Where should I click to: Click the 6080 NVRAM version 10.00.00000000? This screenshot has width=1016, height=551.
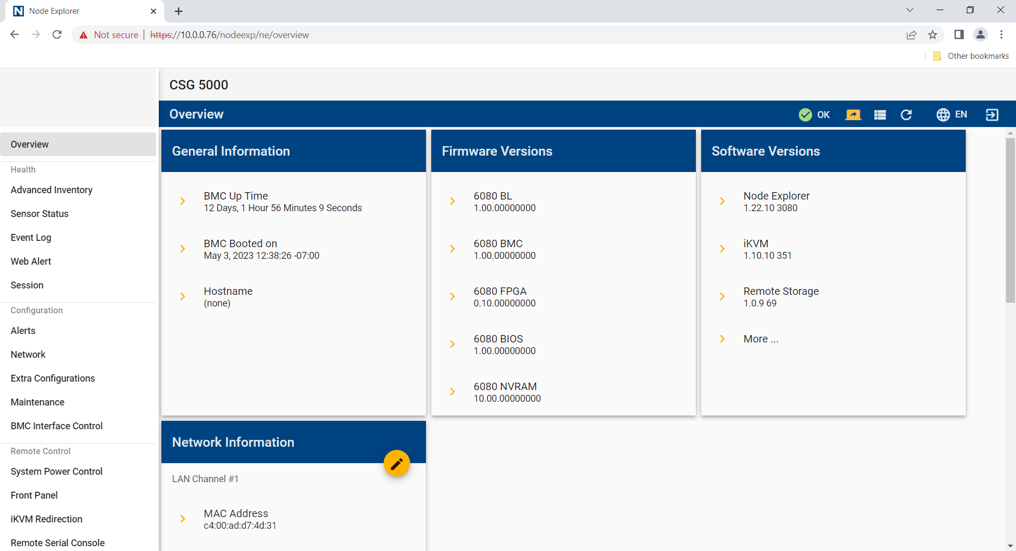507,399
